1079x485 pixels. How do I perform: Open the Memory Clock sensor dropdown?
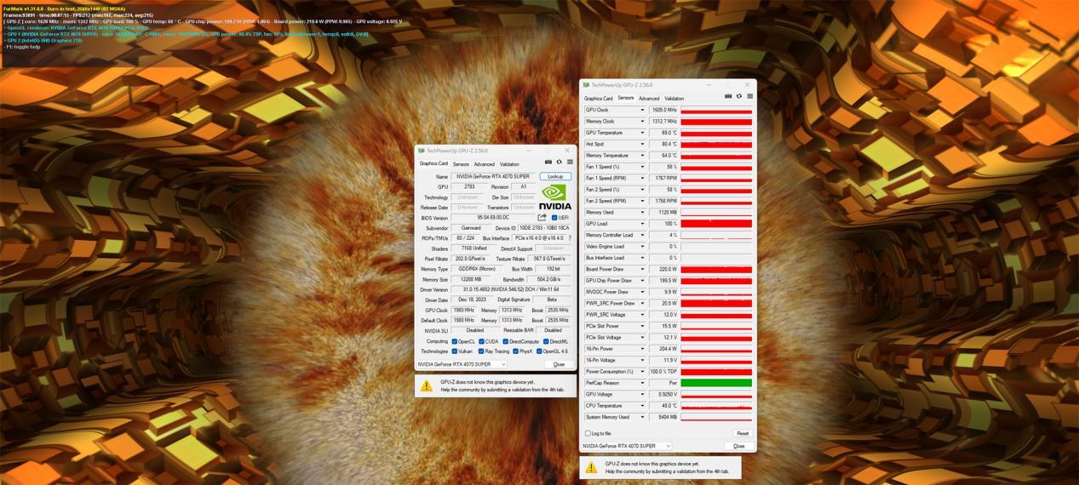click(x=642, y=121)
